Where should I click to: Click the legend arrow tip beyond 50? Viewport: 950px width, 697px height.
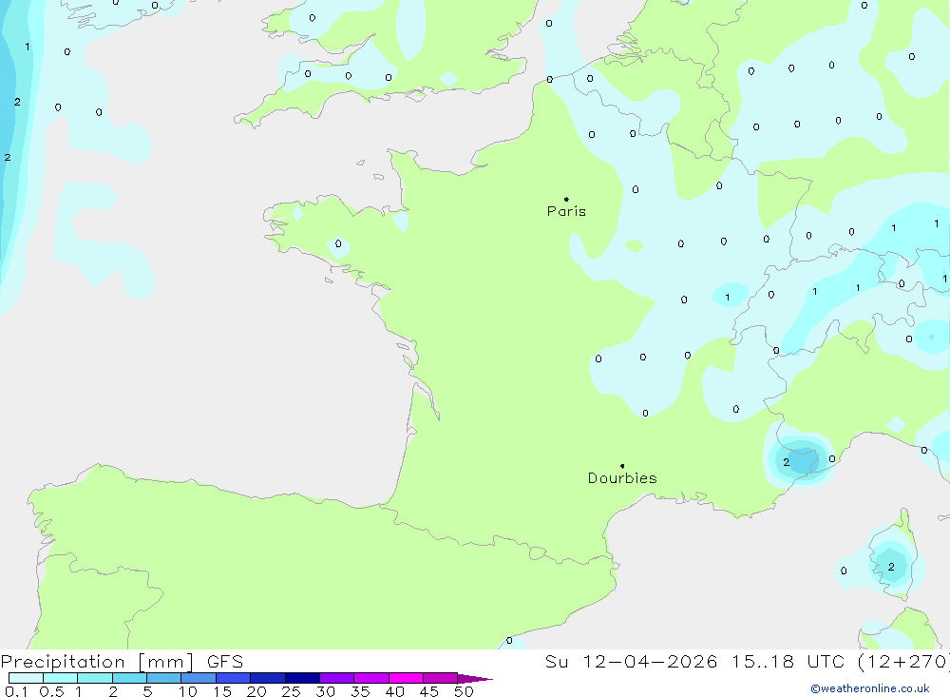coord(475,678)
